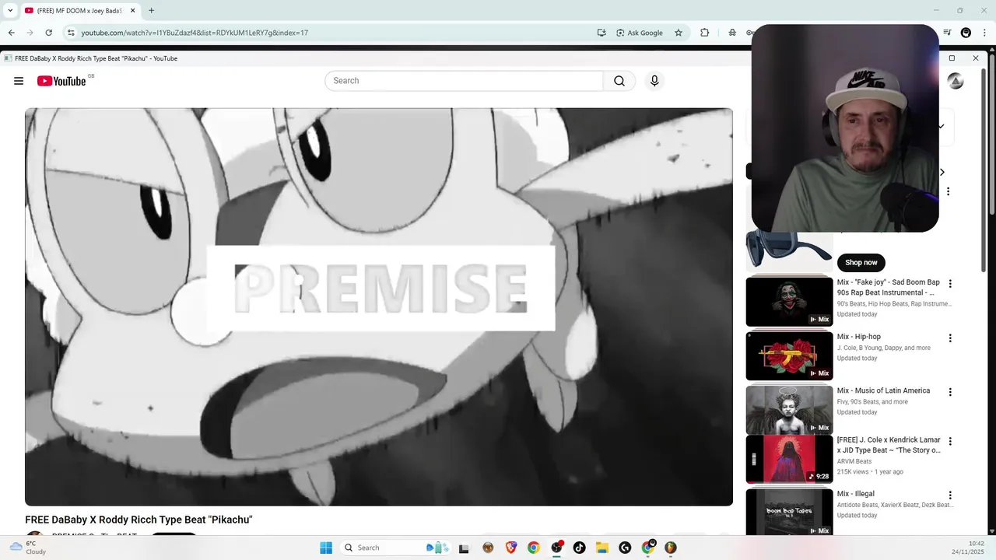Open Task View on the taskbar

(x=464, y=548)
